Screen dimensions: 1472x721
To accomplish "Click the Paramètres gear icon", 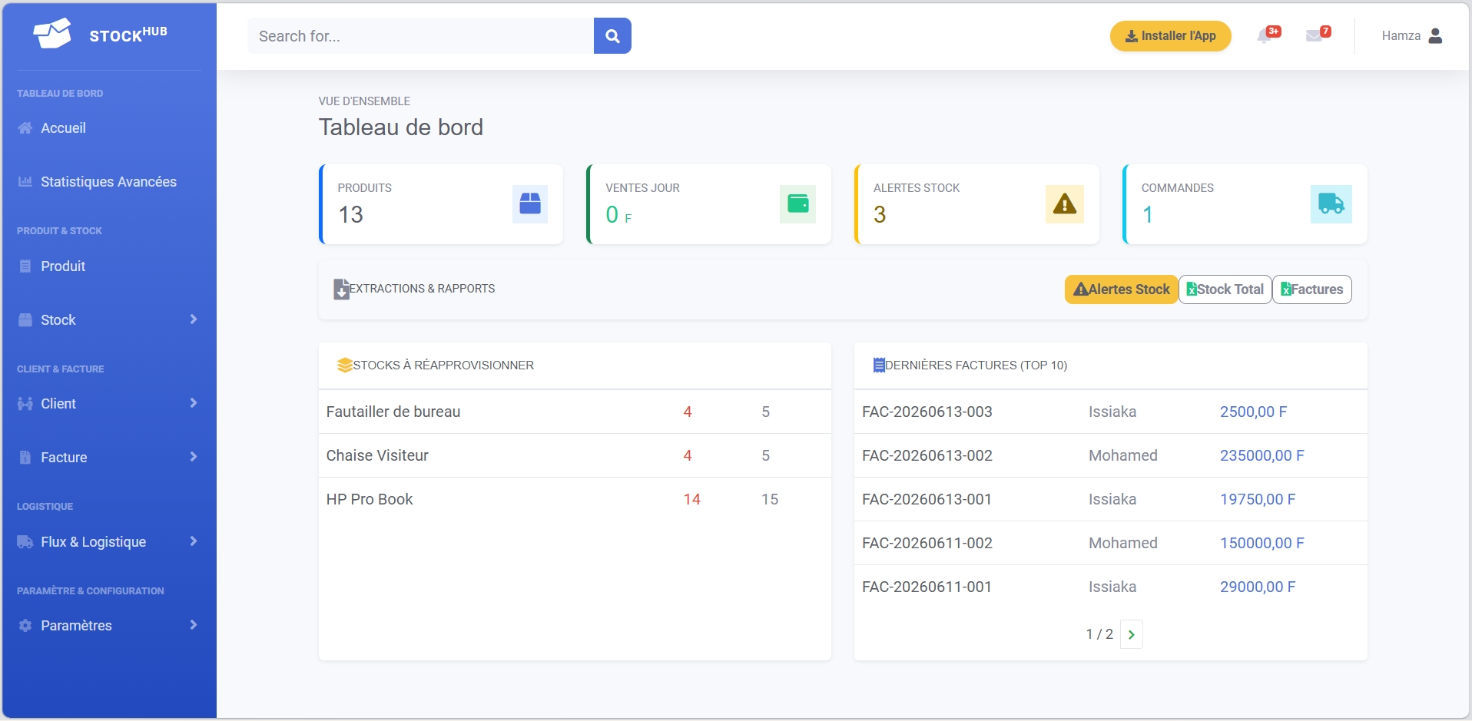I will (25, 626).
